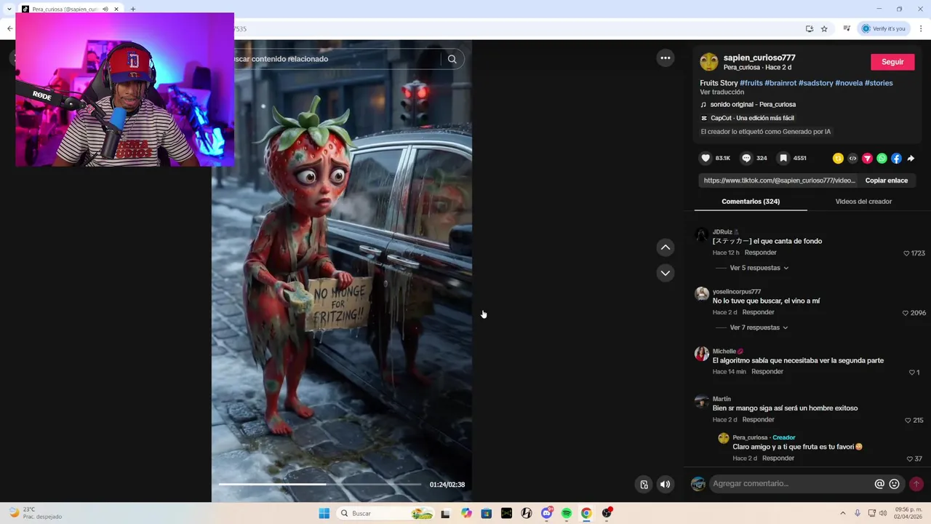Screen dimensions: 931x524
Task: Open Copilot from the taskbar
Action: (466, 513)
